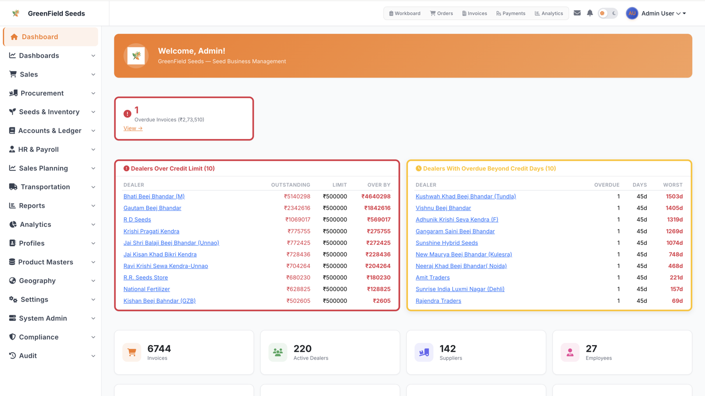Click the AU user avatar
This screenshot has height=396, width=705.
[x=631, y=13]
